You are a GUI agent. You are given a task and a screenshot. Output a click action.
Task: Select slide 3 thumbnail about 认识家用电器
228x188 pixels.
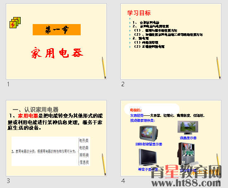pyautogui.click(x=56, y=138)
